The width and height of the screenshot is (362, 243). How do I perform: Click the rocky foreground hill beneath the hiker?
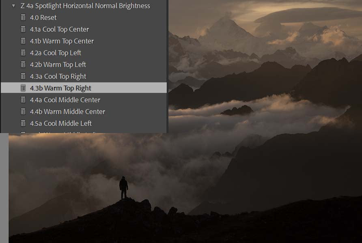pos(134,219)
